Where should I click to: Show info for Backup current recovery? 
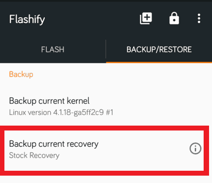195,149
